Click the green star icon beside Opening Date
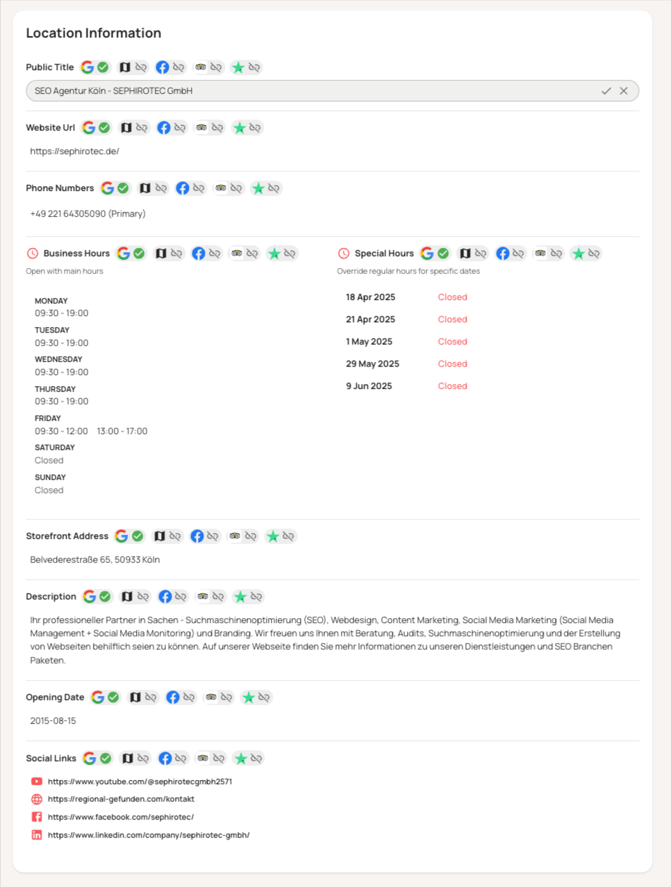Viewport: 671px width, 887px height. click(x=249, y=697)
